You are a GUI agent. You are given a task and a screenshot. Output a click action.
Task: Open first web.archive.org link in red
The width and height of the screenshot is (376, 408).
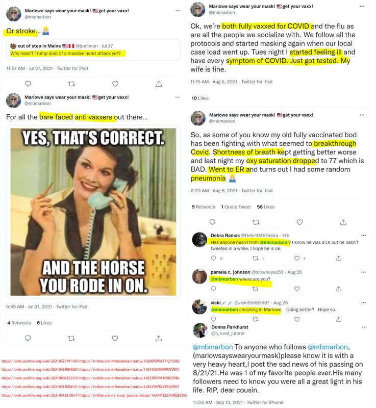point(90,361)
